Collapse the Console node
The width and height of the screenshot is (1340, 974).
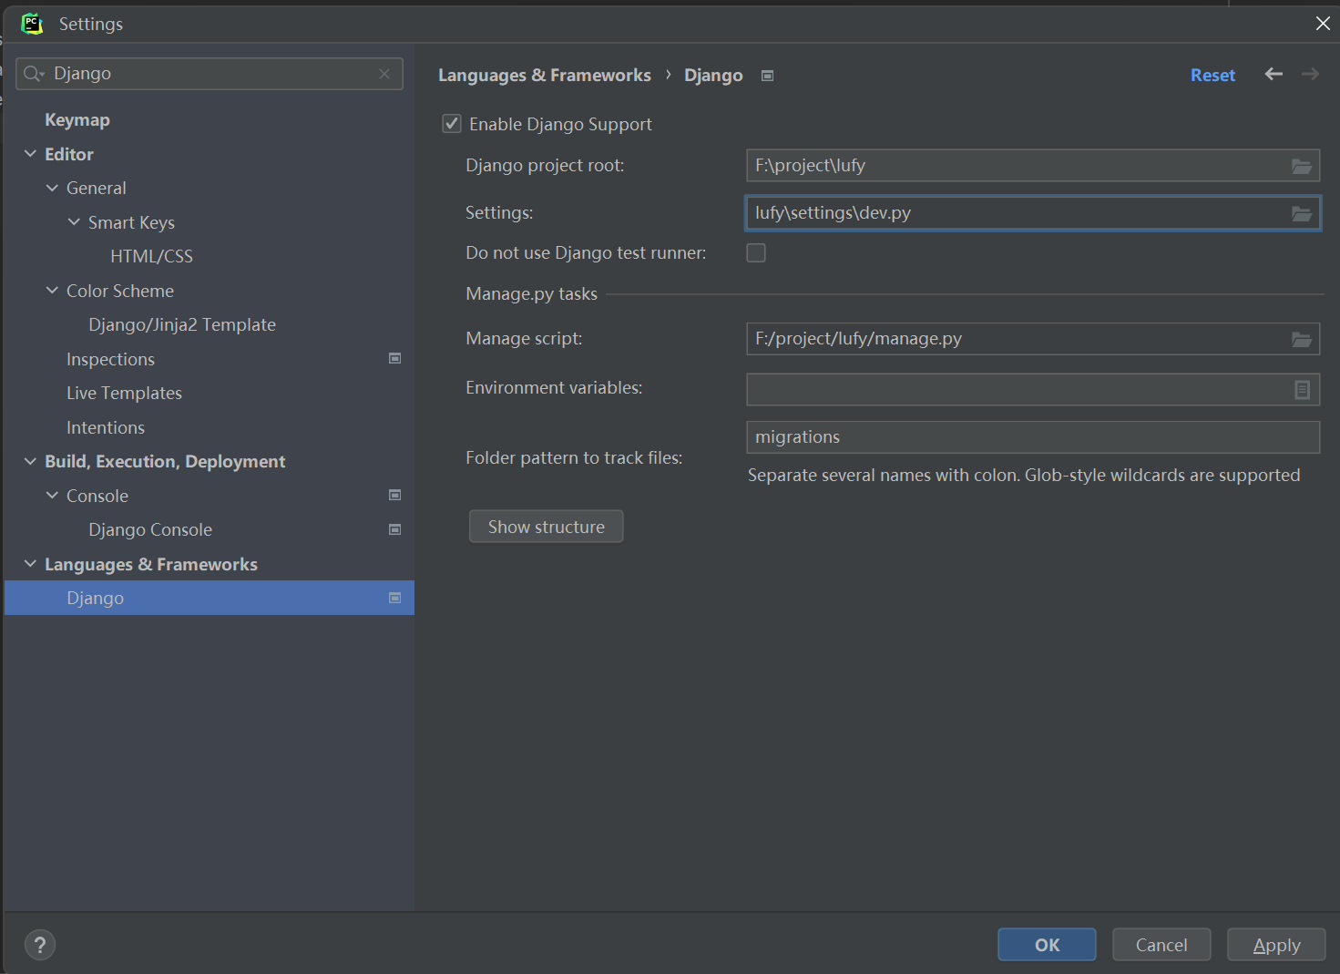(52, 496)
